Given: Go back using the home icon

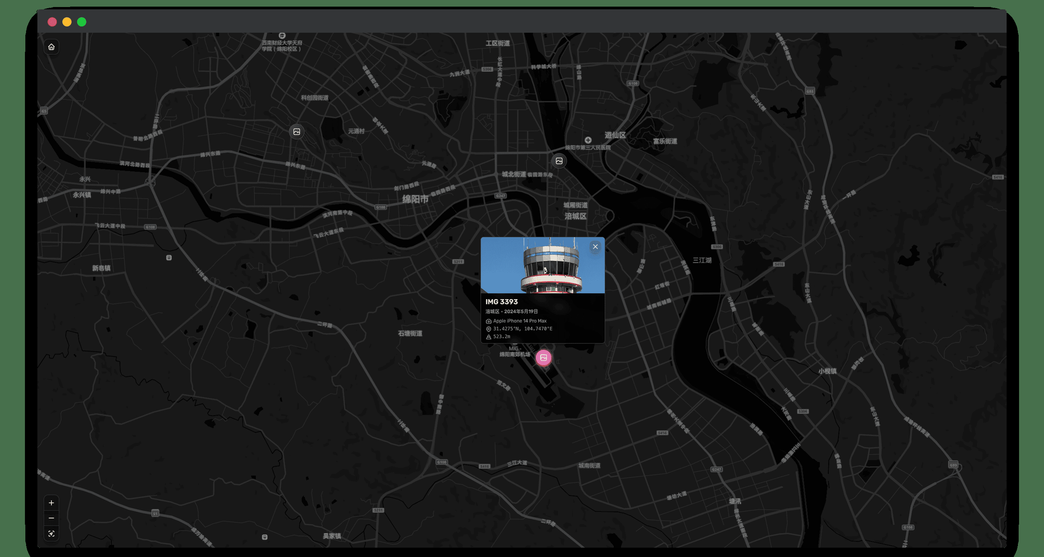Looking at the screenshot, I should pos(51,47).
